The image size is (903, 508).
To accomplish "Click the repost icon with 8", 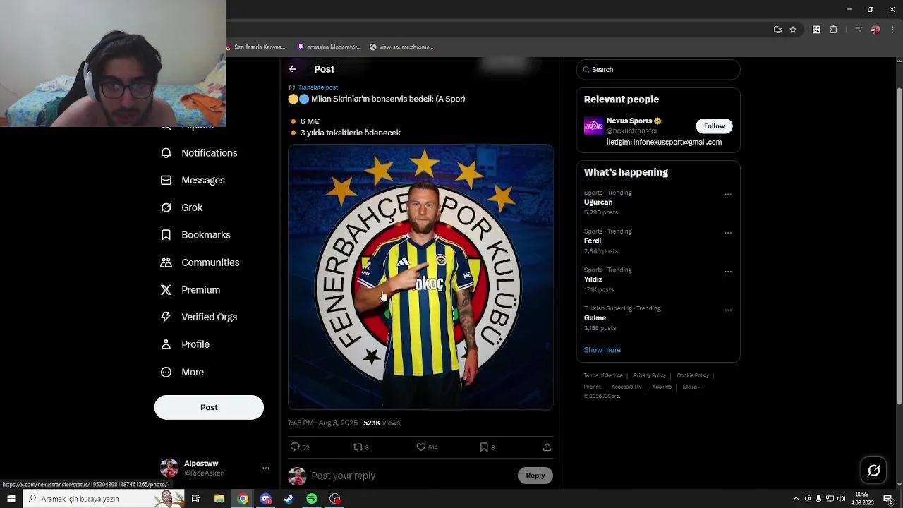I will 358,447.
